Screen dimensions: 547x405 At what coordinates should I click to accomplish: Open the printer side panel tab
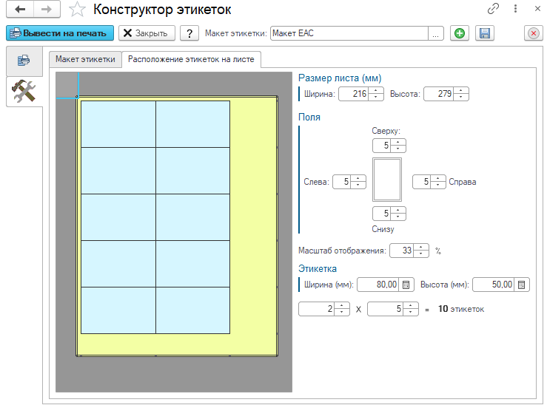click(24, 60)
